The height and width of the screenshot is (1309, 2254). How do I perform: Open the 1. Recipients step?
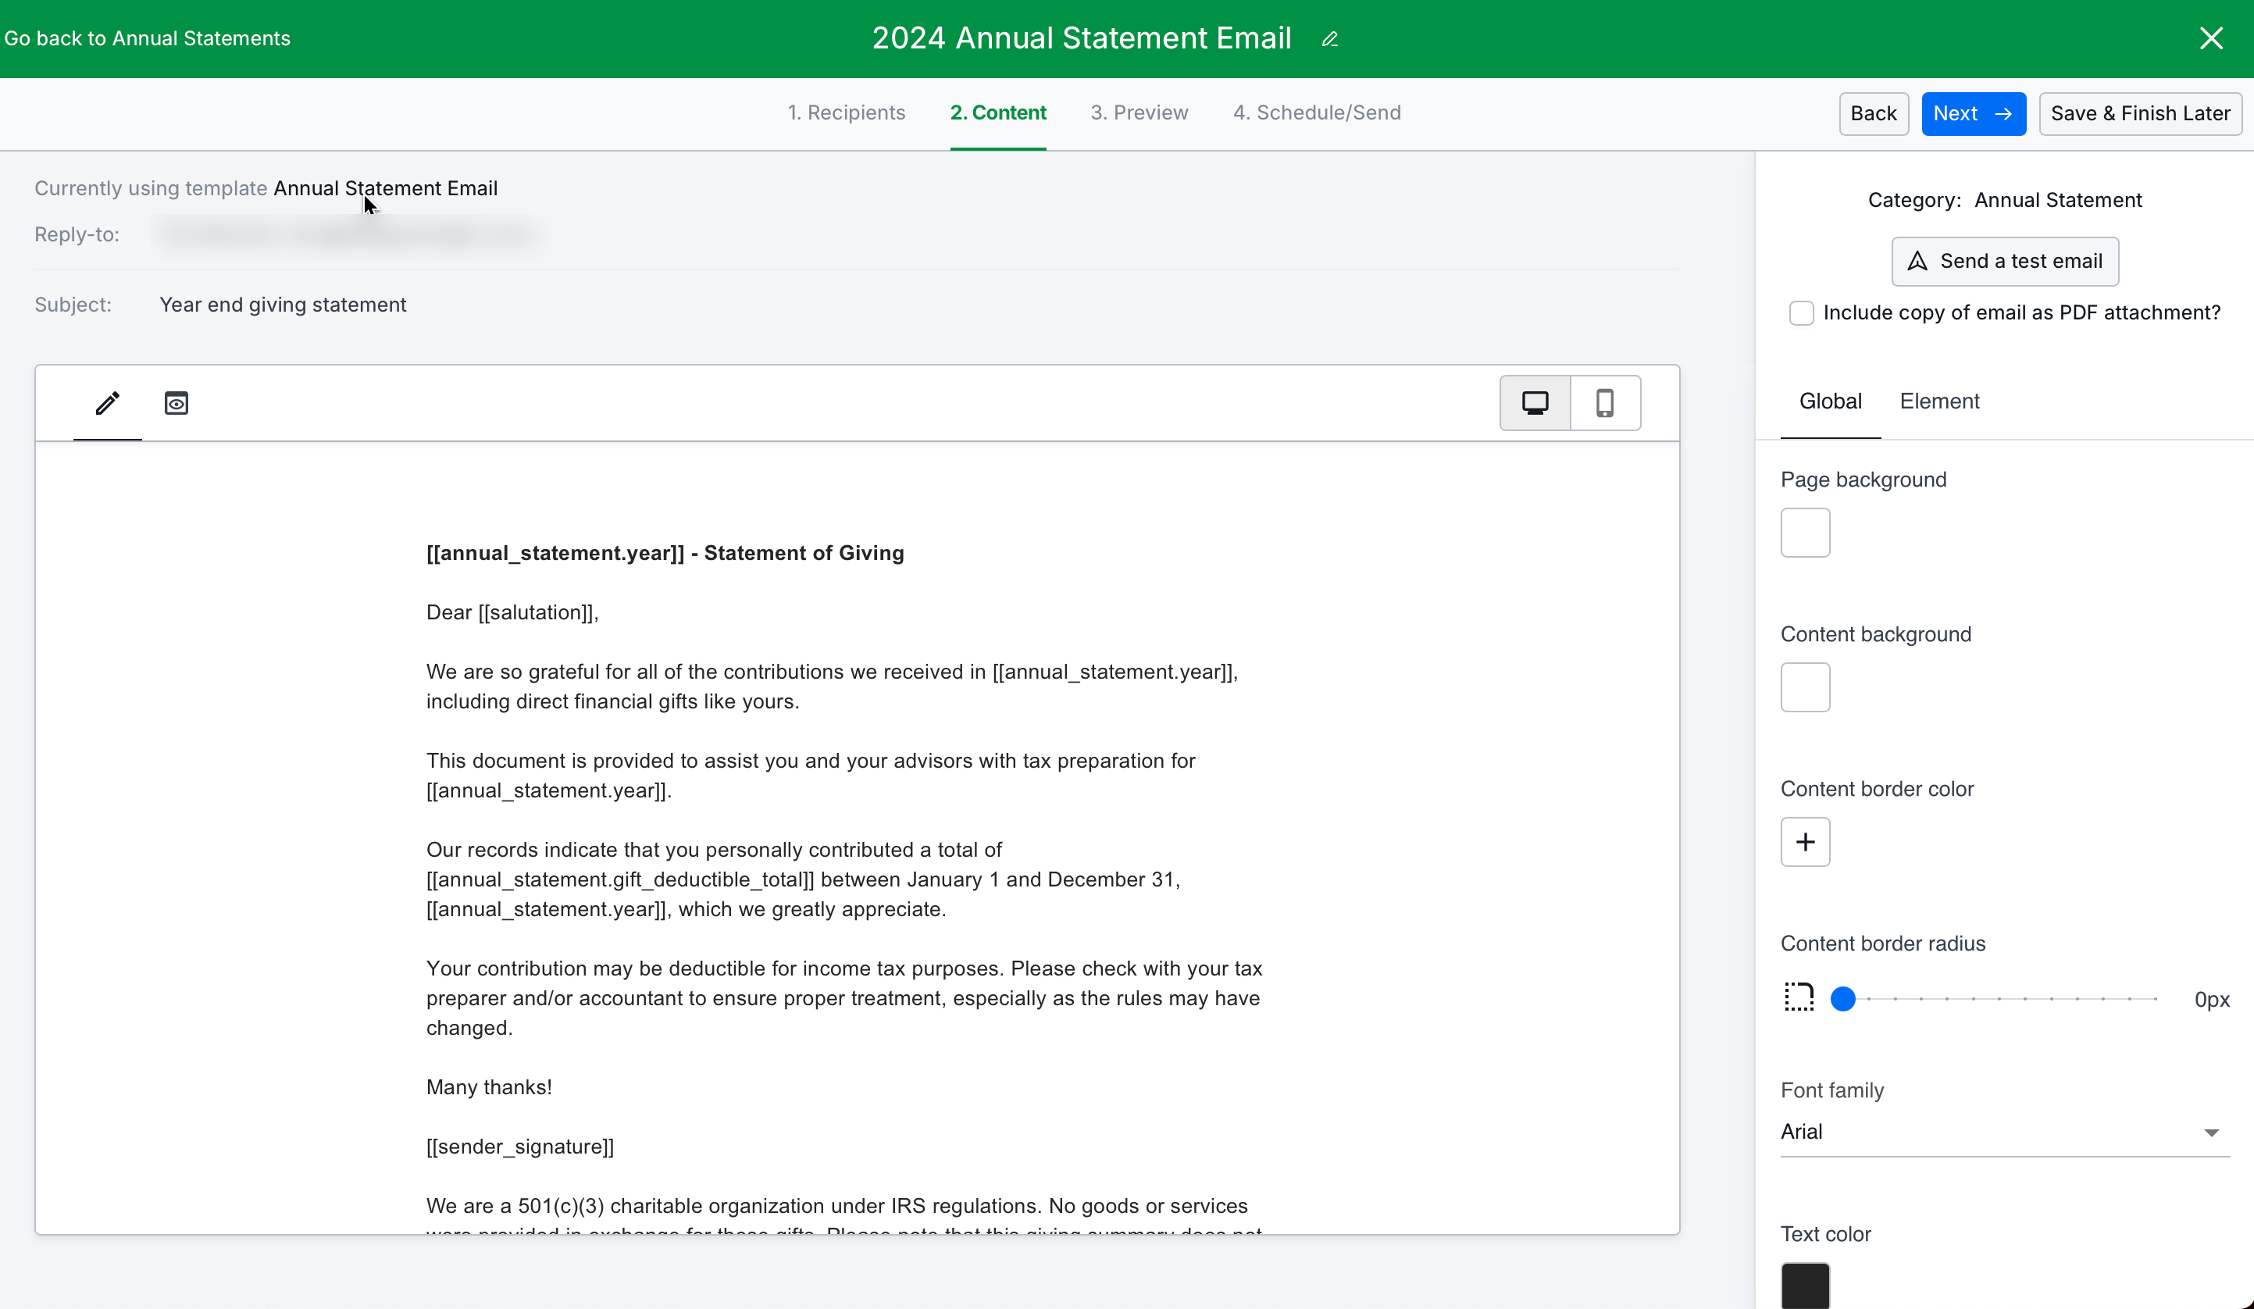click(846, 112)
